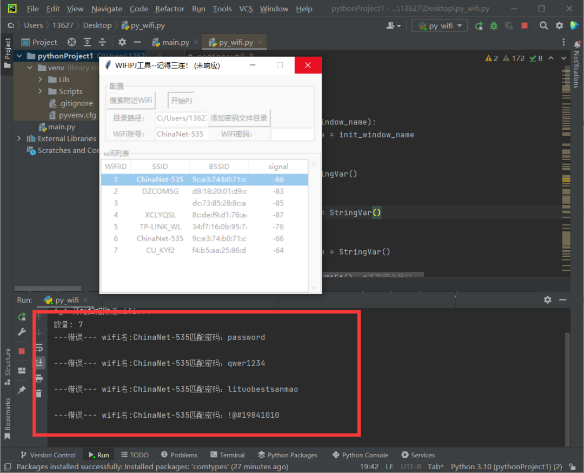Pin the Run tab with pin icon
584x473 pixels.
pyautogui.click(x=22, y=389)
